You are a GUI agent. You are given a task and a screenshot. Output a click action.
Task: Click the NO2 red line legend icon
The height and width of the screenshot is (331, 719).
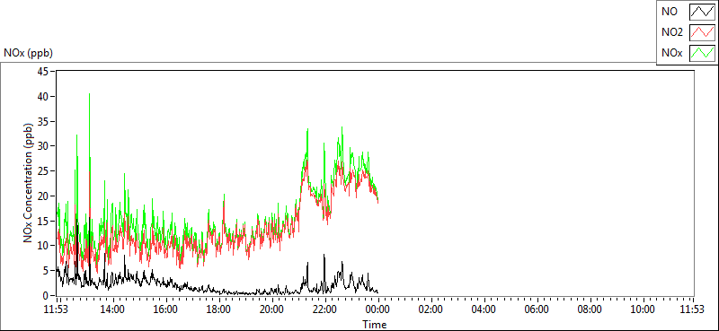(x=703, y=32)
